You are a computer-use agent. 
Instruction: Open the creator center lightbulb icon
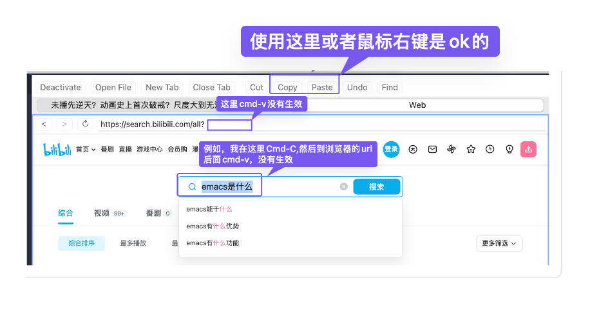[509, 149]
